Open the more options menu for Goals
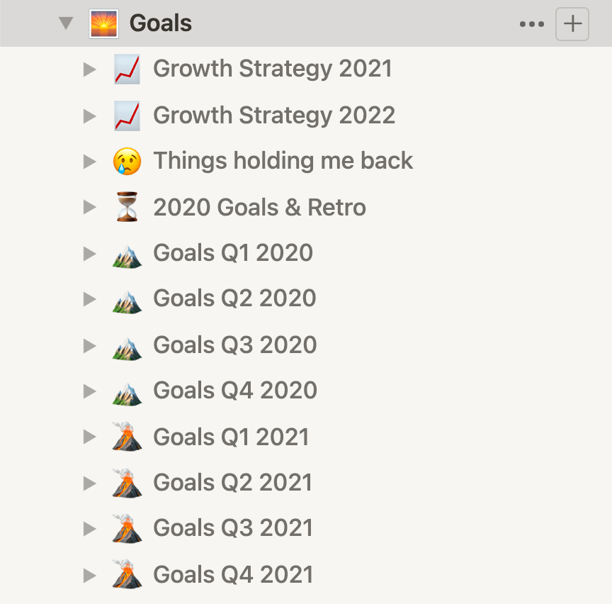 point(532,23)
